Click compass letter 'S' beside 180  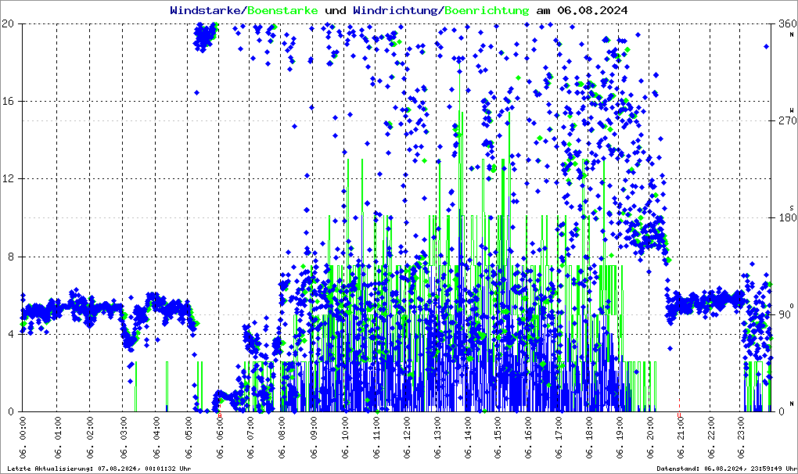(x=792, y=207)
